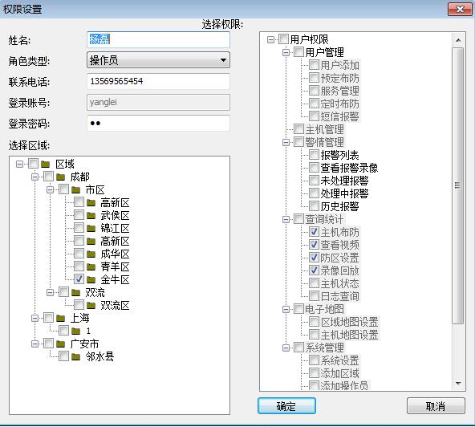Click the permissions list scrollbar down arrow
Viewport: 475px width, 427px height.
[x=458, y=384]
